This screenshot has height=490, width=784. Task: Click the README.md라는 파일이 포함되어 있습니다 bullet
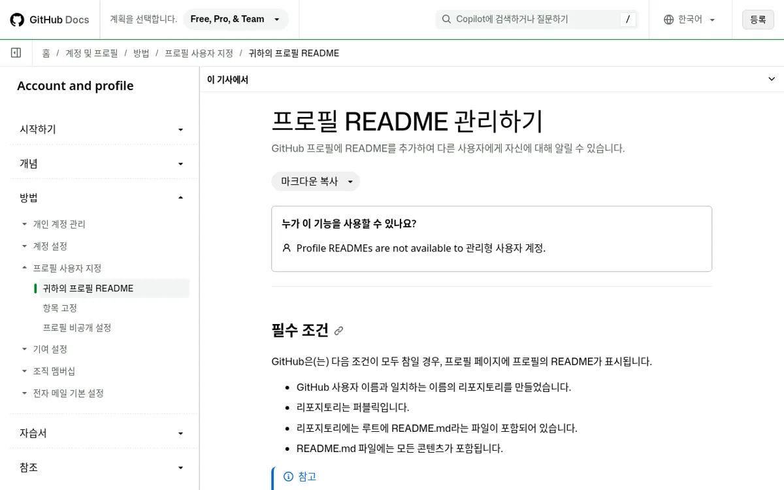pos(437,428)
